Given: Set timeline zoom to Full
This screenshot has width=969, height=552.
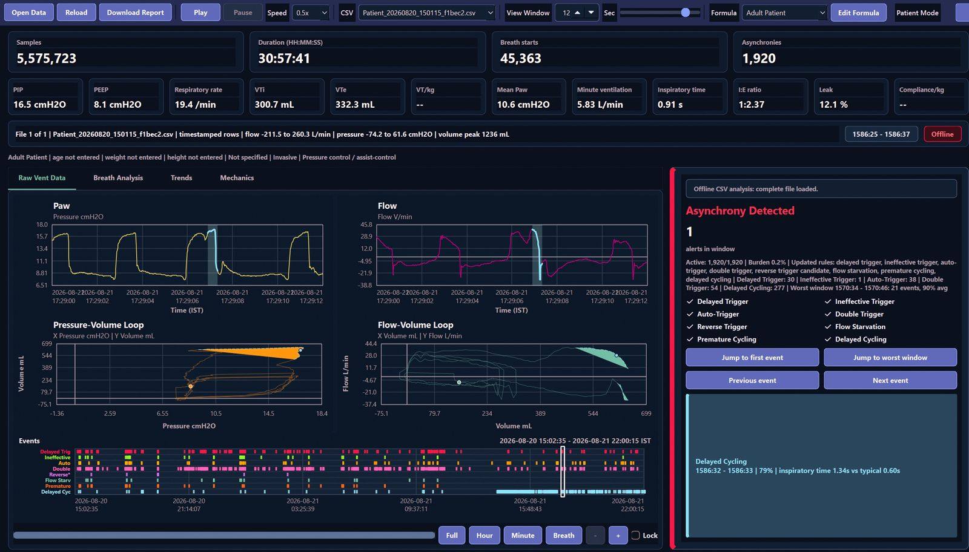Looking at the screenshot, I should 452,536.
